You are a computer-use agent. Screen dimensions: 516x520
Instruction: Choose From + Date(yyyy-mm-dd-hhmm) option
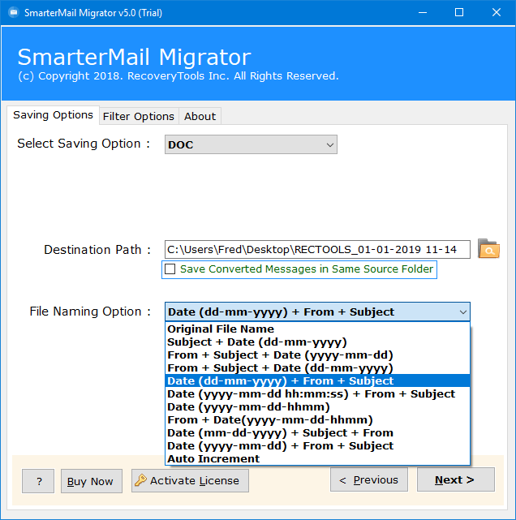click(x=317, y=419)
